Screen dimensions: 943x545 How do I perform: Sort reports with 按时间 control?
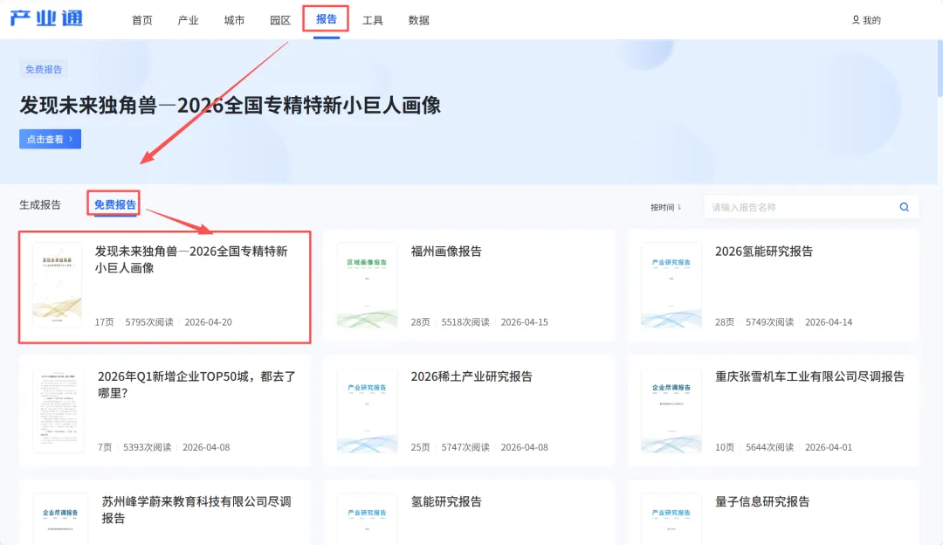pyautogui.click(x=665, y=207)
